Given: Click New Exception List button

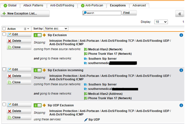Looking at the screenshot, I should [x=25, y=14].
